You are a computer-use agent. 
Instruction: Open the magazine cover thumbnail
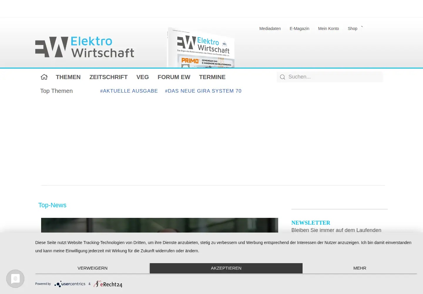tap(201, 48)
